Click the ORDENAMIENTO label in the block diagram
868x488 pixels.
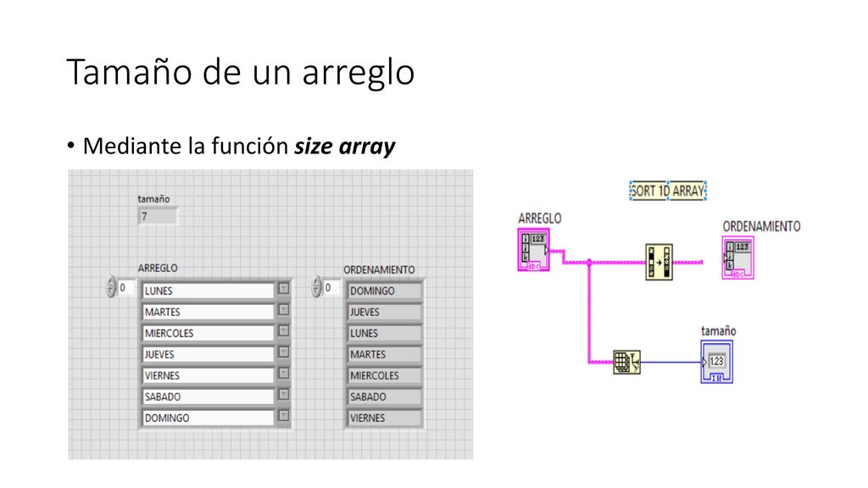tap(761, 226)
